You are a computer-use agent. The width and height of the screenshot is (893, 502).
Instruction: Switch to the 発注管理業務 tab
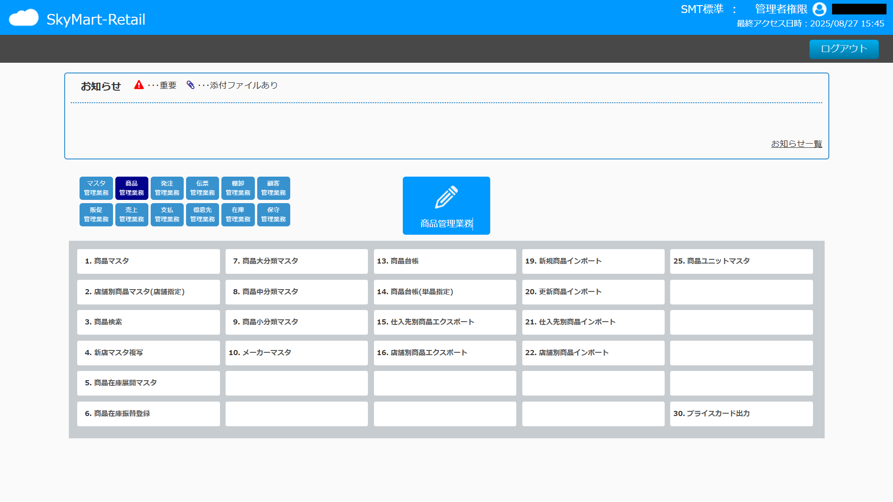pyautogui.click(x=167, y=188)
